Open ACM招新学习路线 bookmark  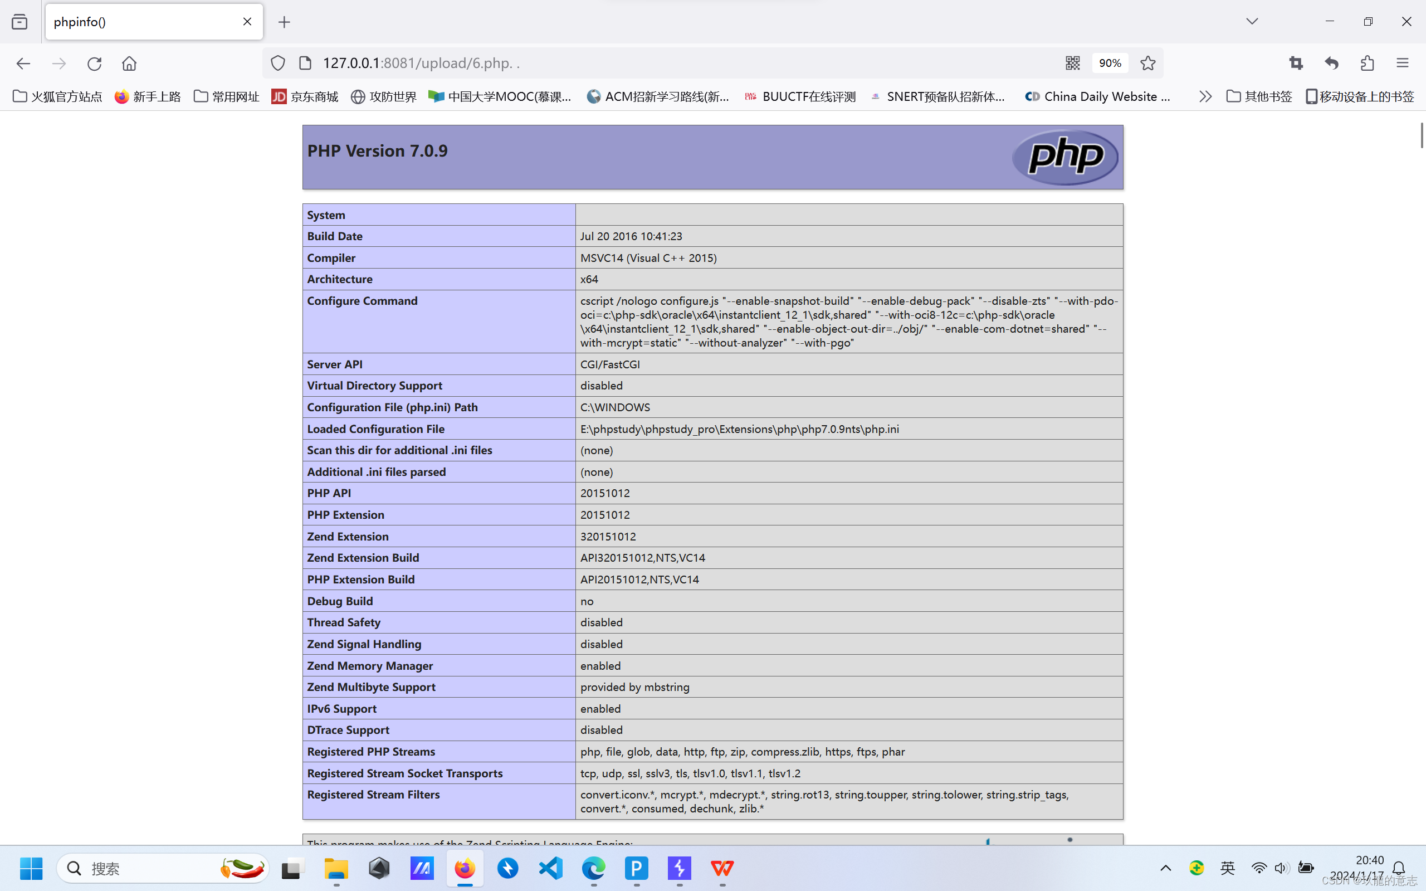point(658,96)
